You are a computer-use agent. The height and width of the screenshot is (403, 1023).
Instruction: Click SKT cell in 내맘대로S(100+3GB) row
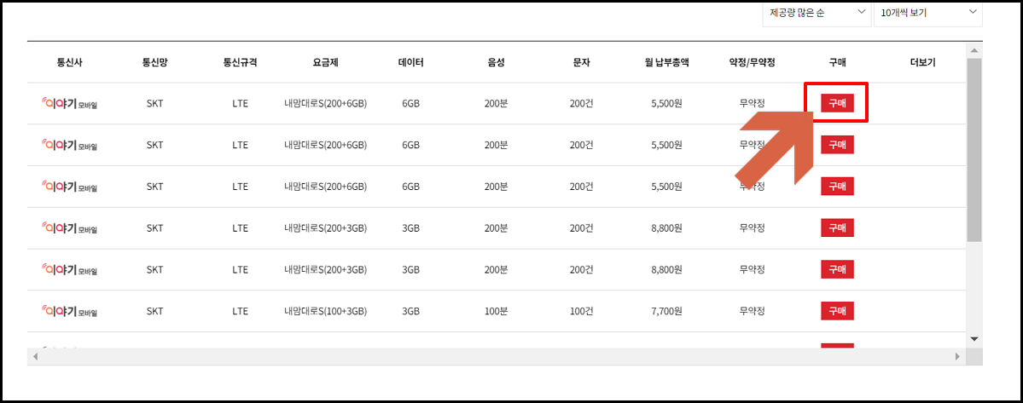coord(154,311)
